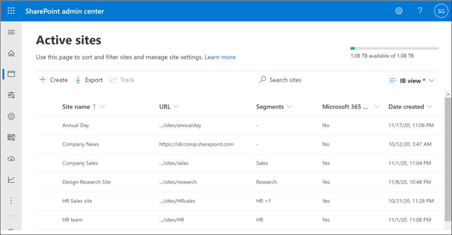Open the Reports chart icon in sidebar
This screenshot has width=452, height=235.
[11, 180]
